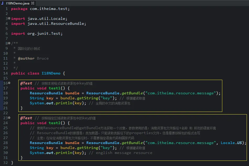Collapse the import section fold marker

pyautogui.click(x=9, y=19)
